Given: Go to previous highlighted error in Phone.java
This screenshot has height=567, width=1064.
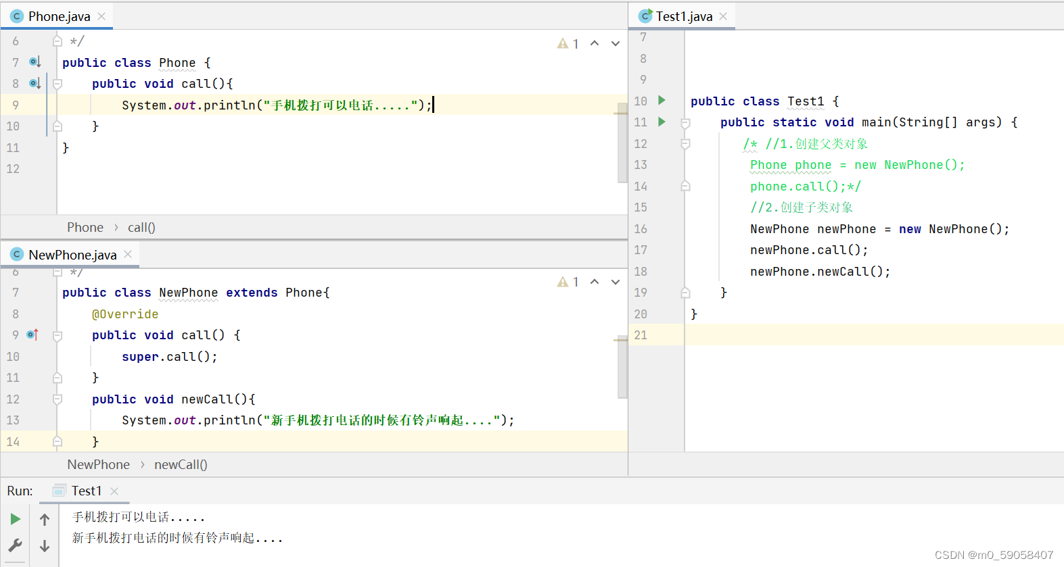Looking at the screenshot, I should [x=595, y=43].
